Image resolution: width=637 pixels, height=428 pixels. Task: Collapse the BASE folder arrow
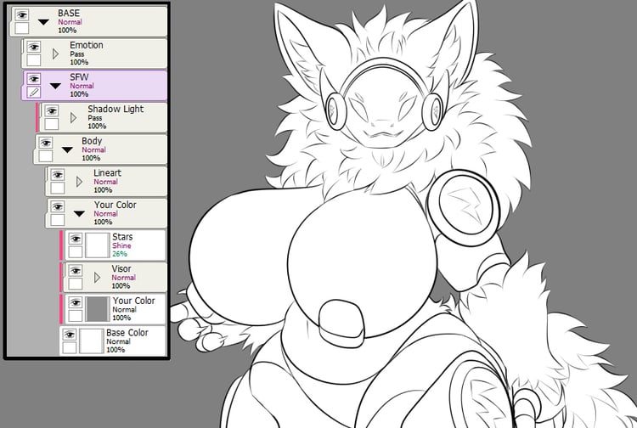[x=43, y=22]
